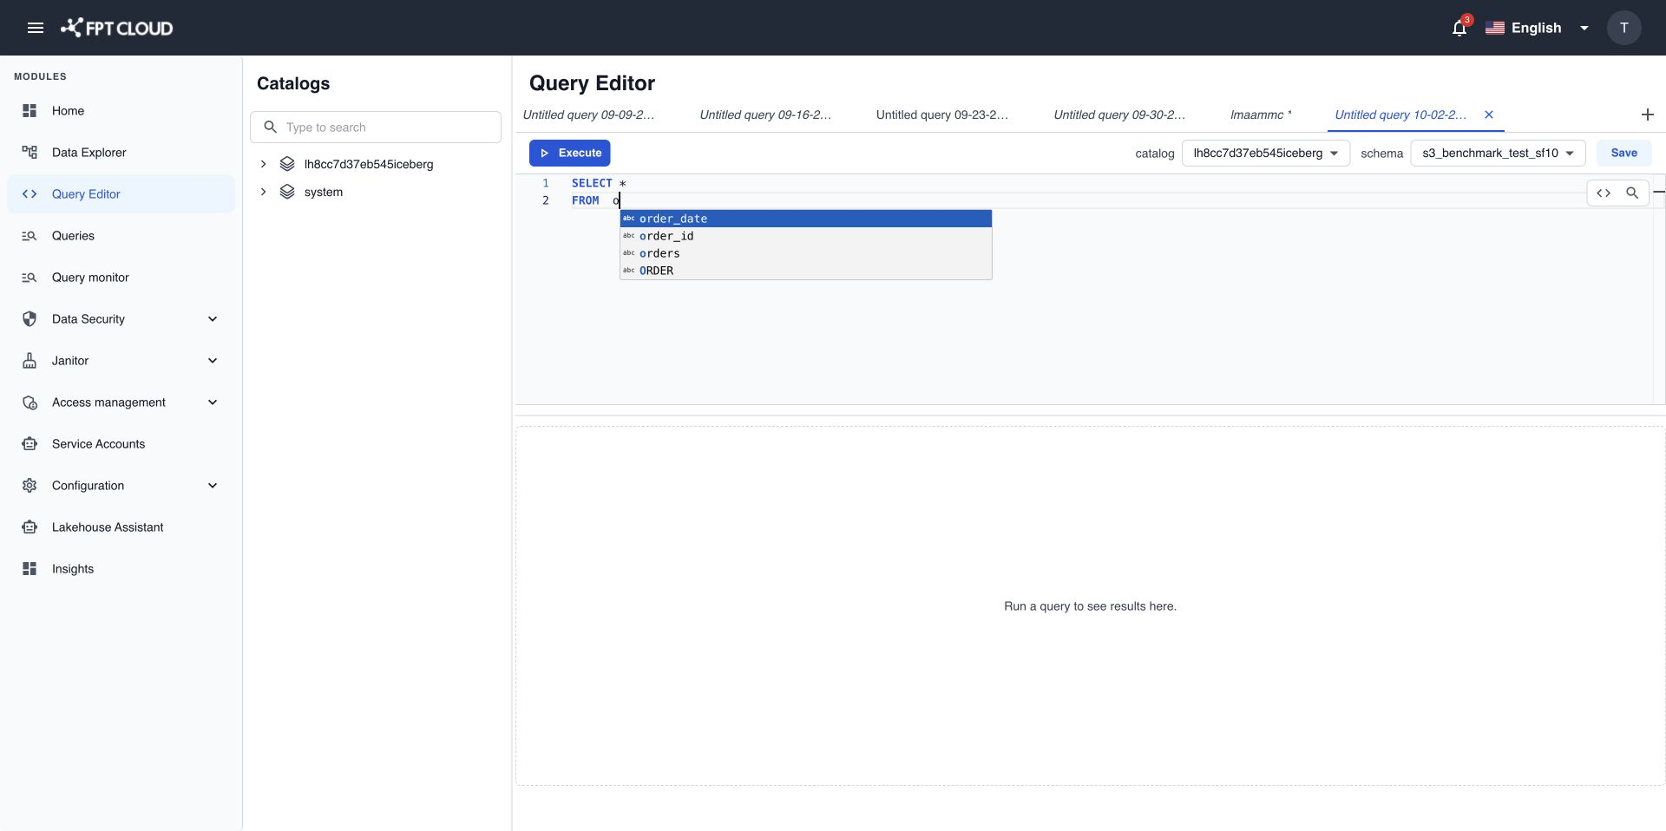The height and width of the screenshot is (831, 1666).
Task: Click the Service Accounts robot icon
Action: pos(30,444)
